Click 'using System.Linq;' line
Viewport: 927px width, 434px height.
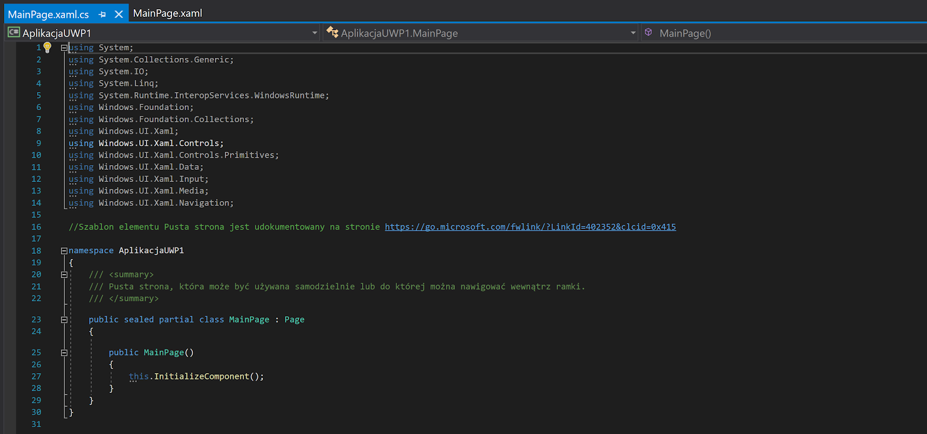point(114,83)
